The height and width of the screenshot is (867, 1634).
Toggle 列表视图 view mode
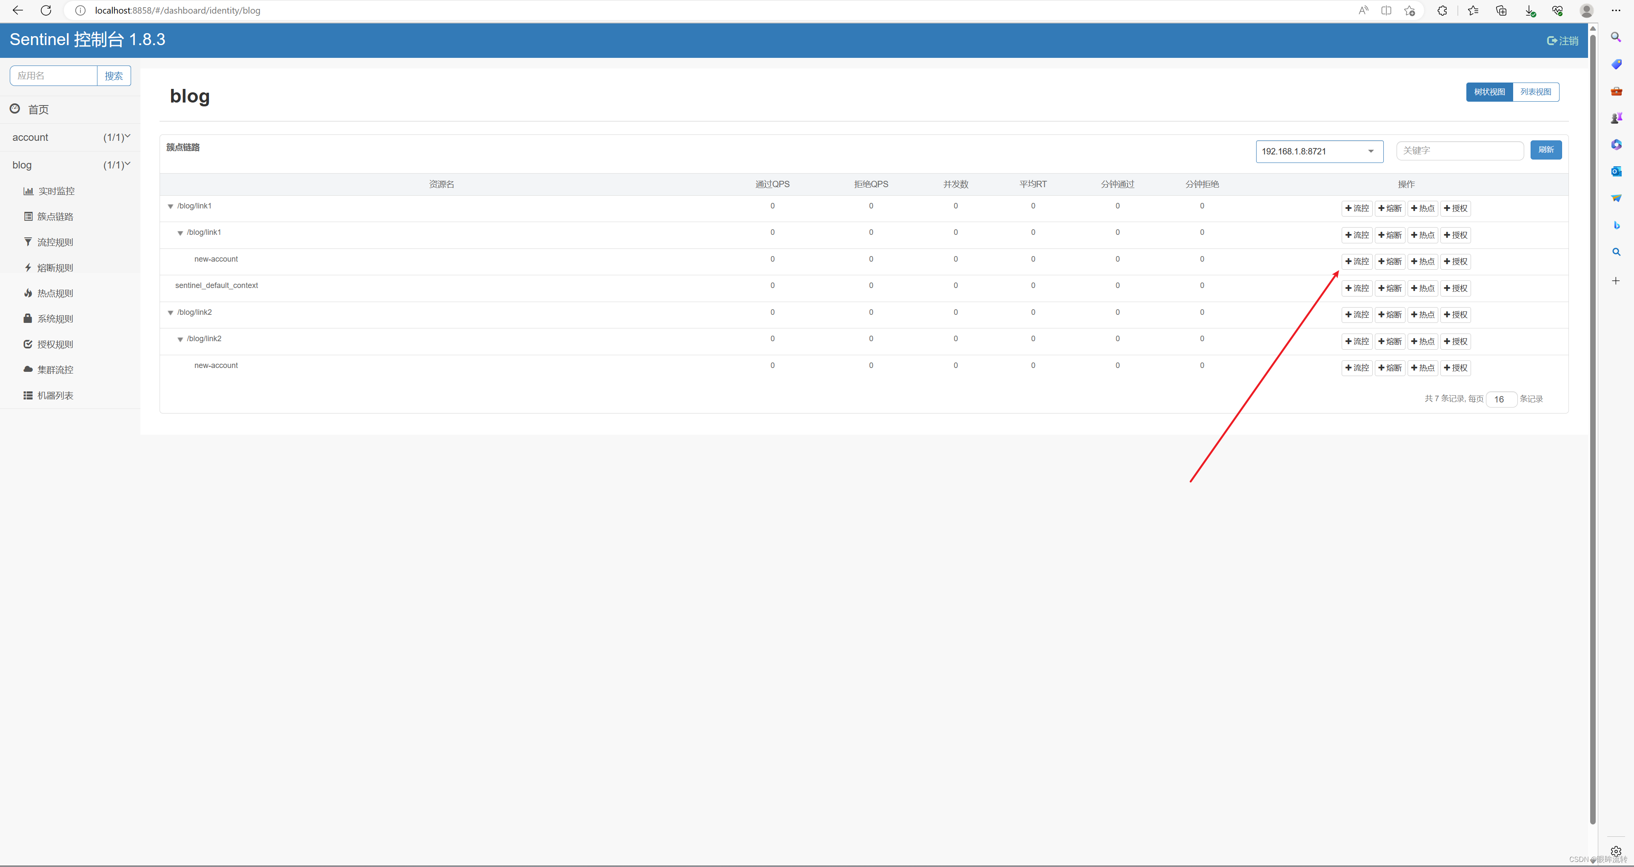(1536, 92)
